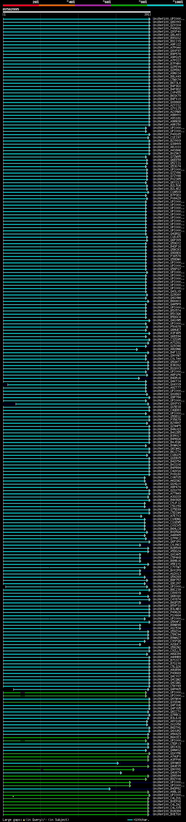The image size is (186, 822).
Task: Click the query end position label 391
Action: (x=146, y=14)
